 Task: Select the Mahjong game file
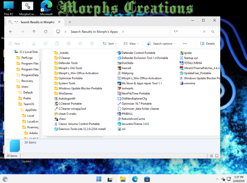[125, 73]
